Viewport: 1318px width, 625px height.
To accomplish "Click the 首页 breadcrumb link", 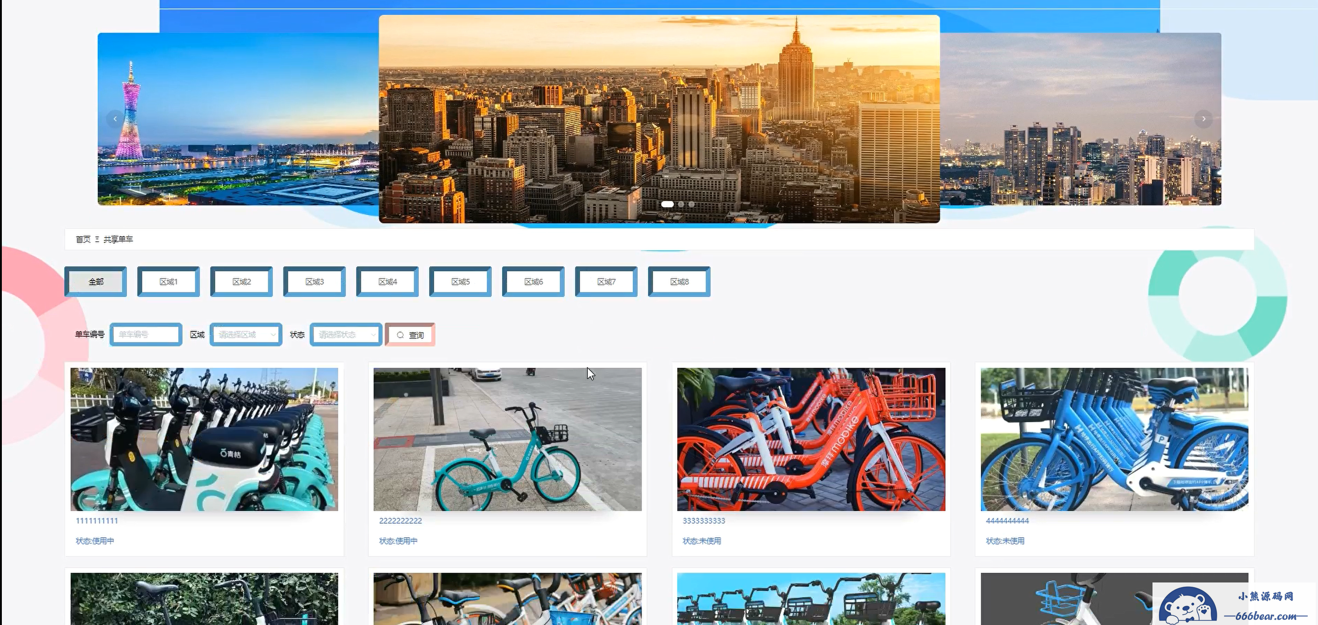I will tap(83, 239).
